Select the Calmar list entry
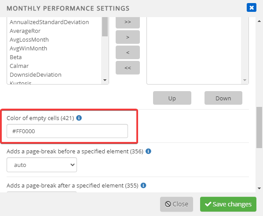This screenshot has width=263, height=216. (x=19, y=66)
